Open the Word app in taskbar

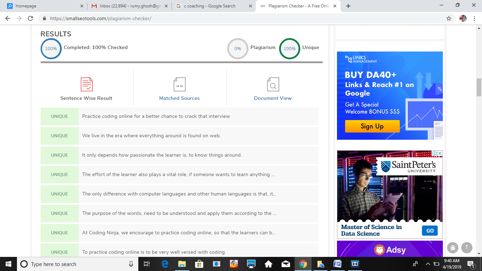point(337,264)
